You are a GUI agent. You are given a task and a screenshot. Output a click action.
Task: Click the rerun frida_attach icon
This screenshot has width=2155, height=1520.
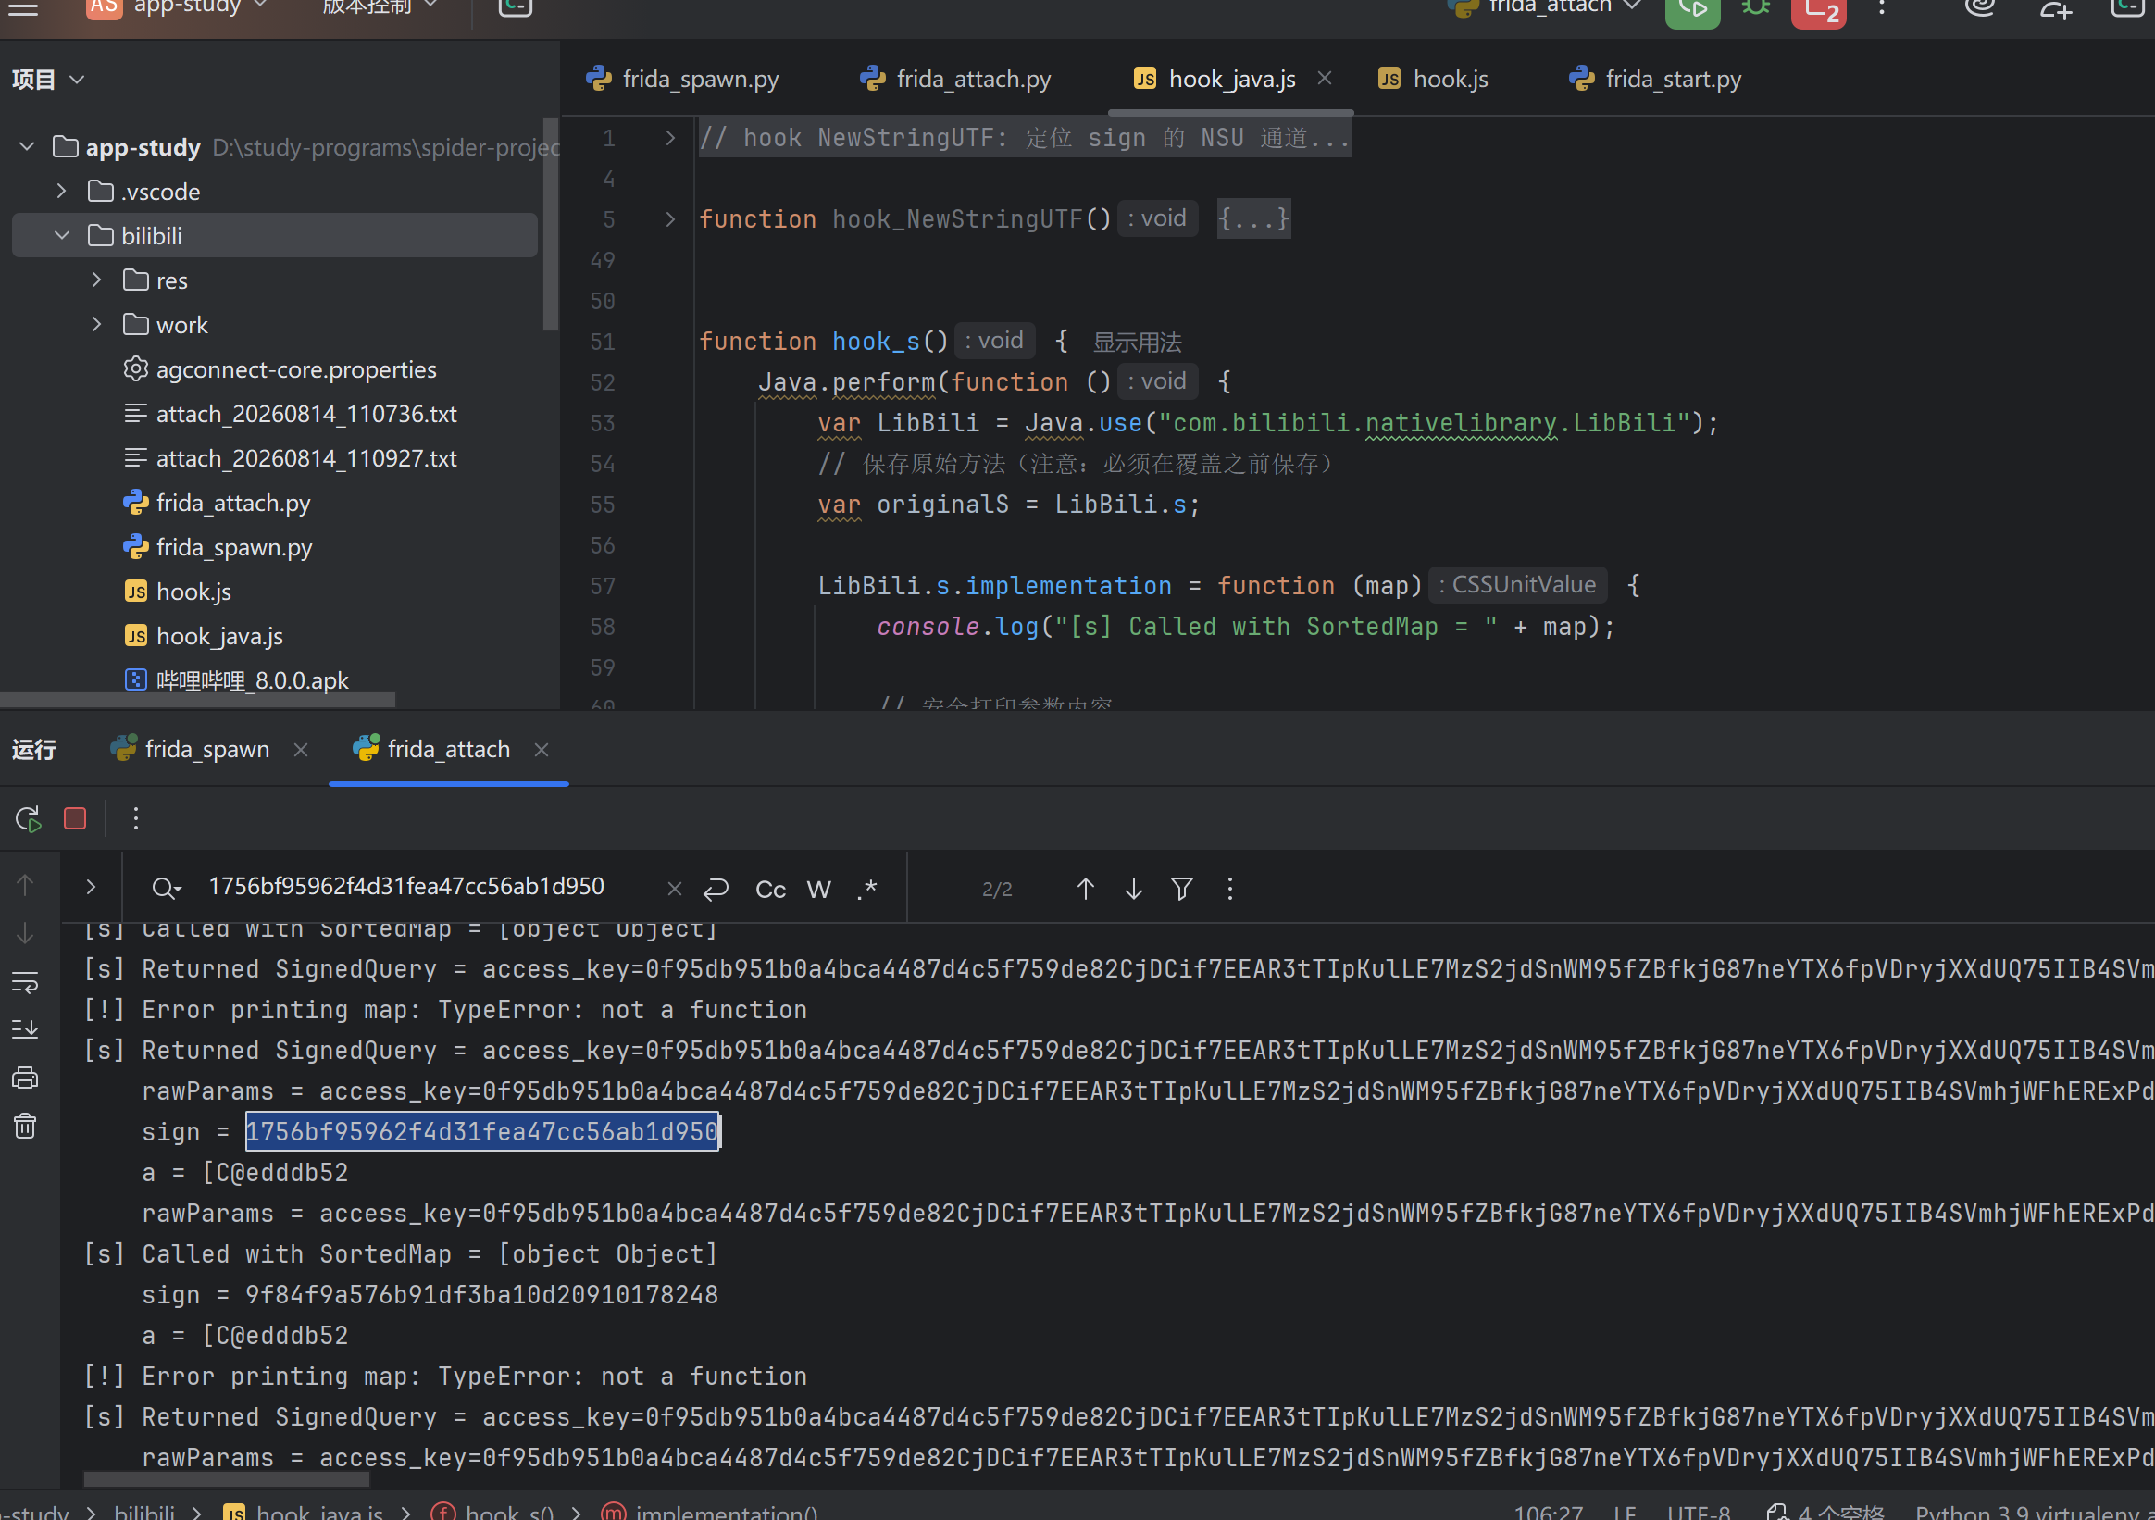coord(28,818)
